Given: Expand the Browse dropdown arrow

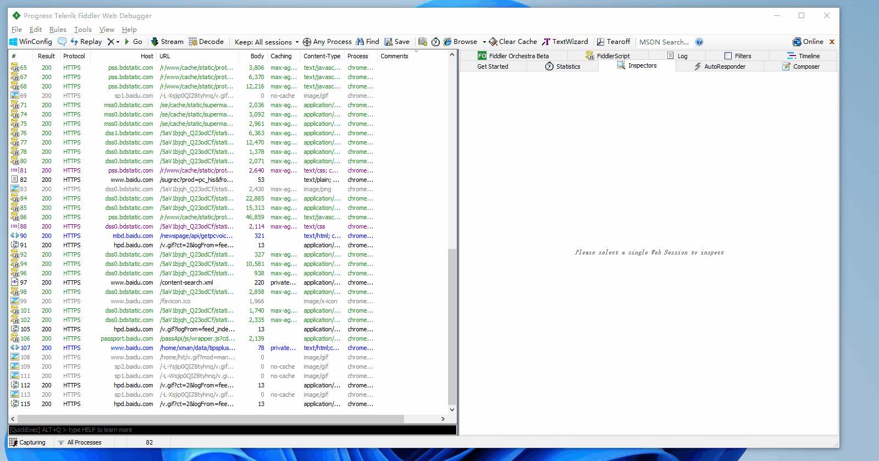Looking at the screenshot, I should [484, 42].
